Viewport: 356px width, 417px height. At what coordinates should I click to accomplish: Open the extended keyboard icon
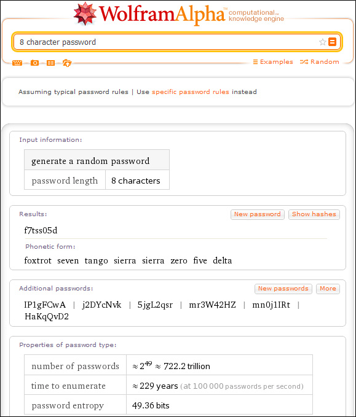(17, 63)
